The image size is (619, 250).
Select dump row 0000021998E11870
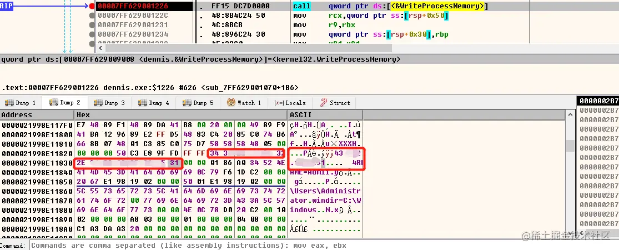point(181,201)
